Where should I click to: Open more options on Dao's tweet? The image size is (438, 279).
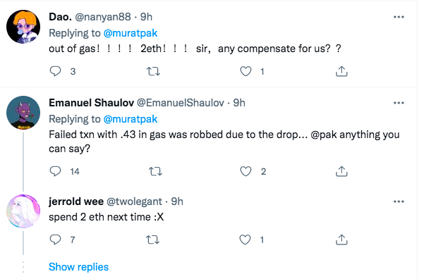(399, 17)
